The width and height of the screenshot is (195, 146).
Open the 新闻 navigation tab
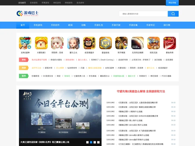click(70, 25)
